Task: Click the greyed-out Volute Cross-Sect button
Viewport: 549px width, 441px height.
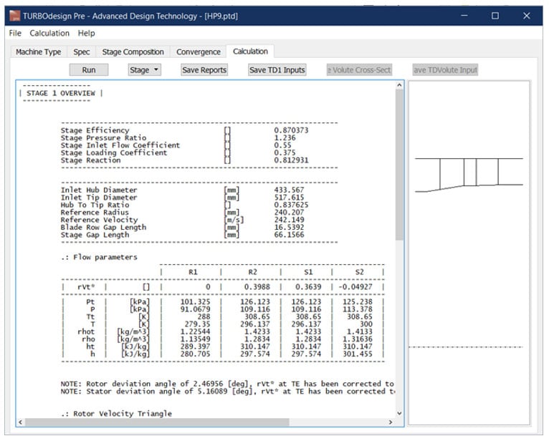Action: click(359, 70)
